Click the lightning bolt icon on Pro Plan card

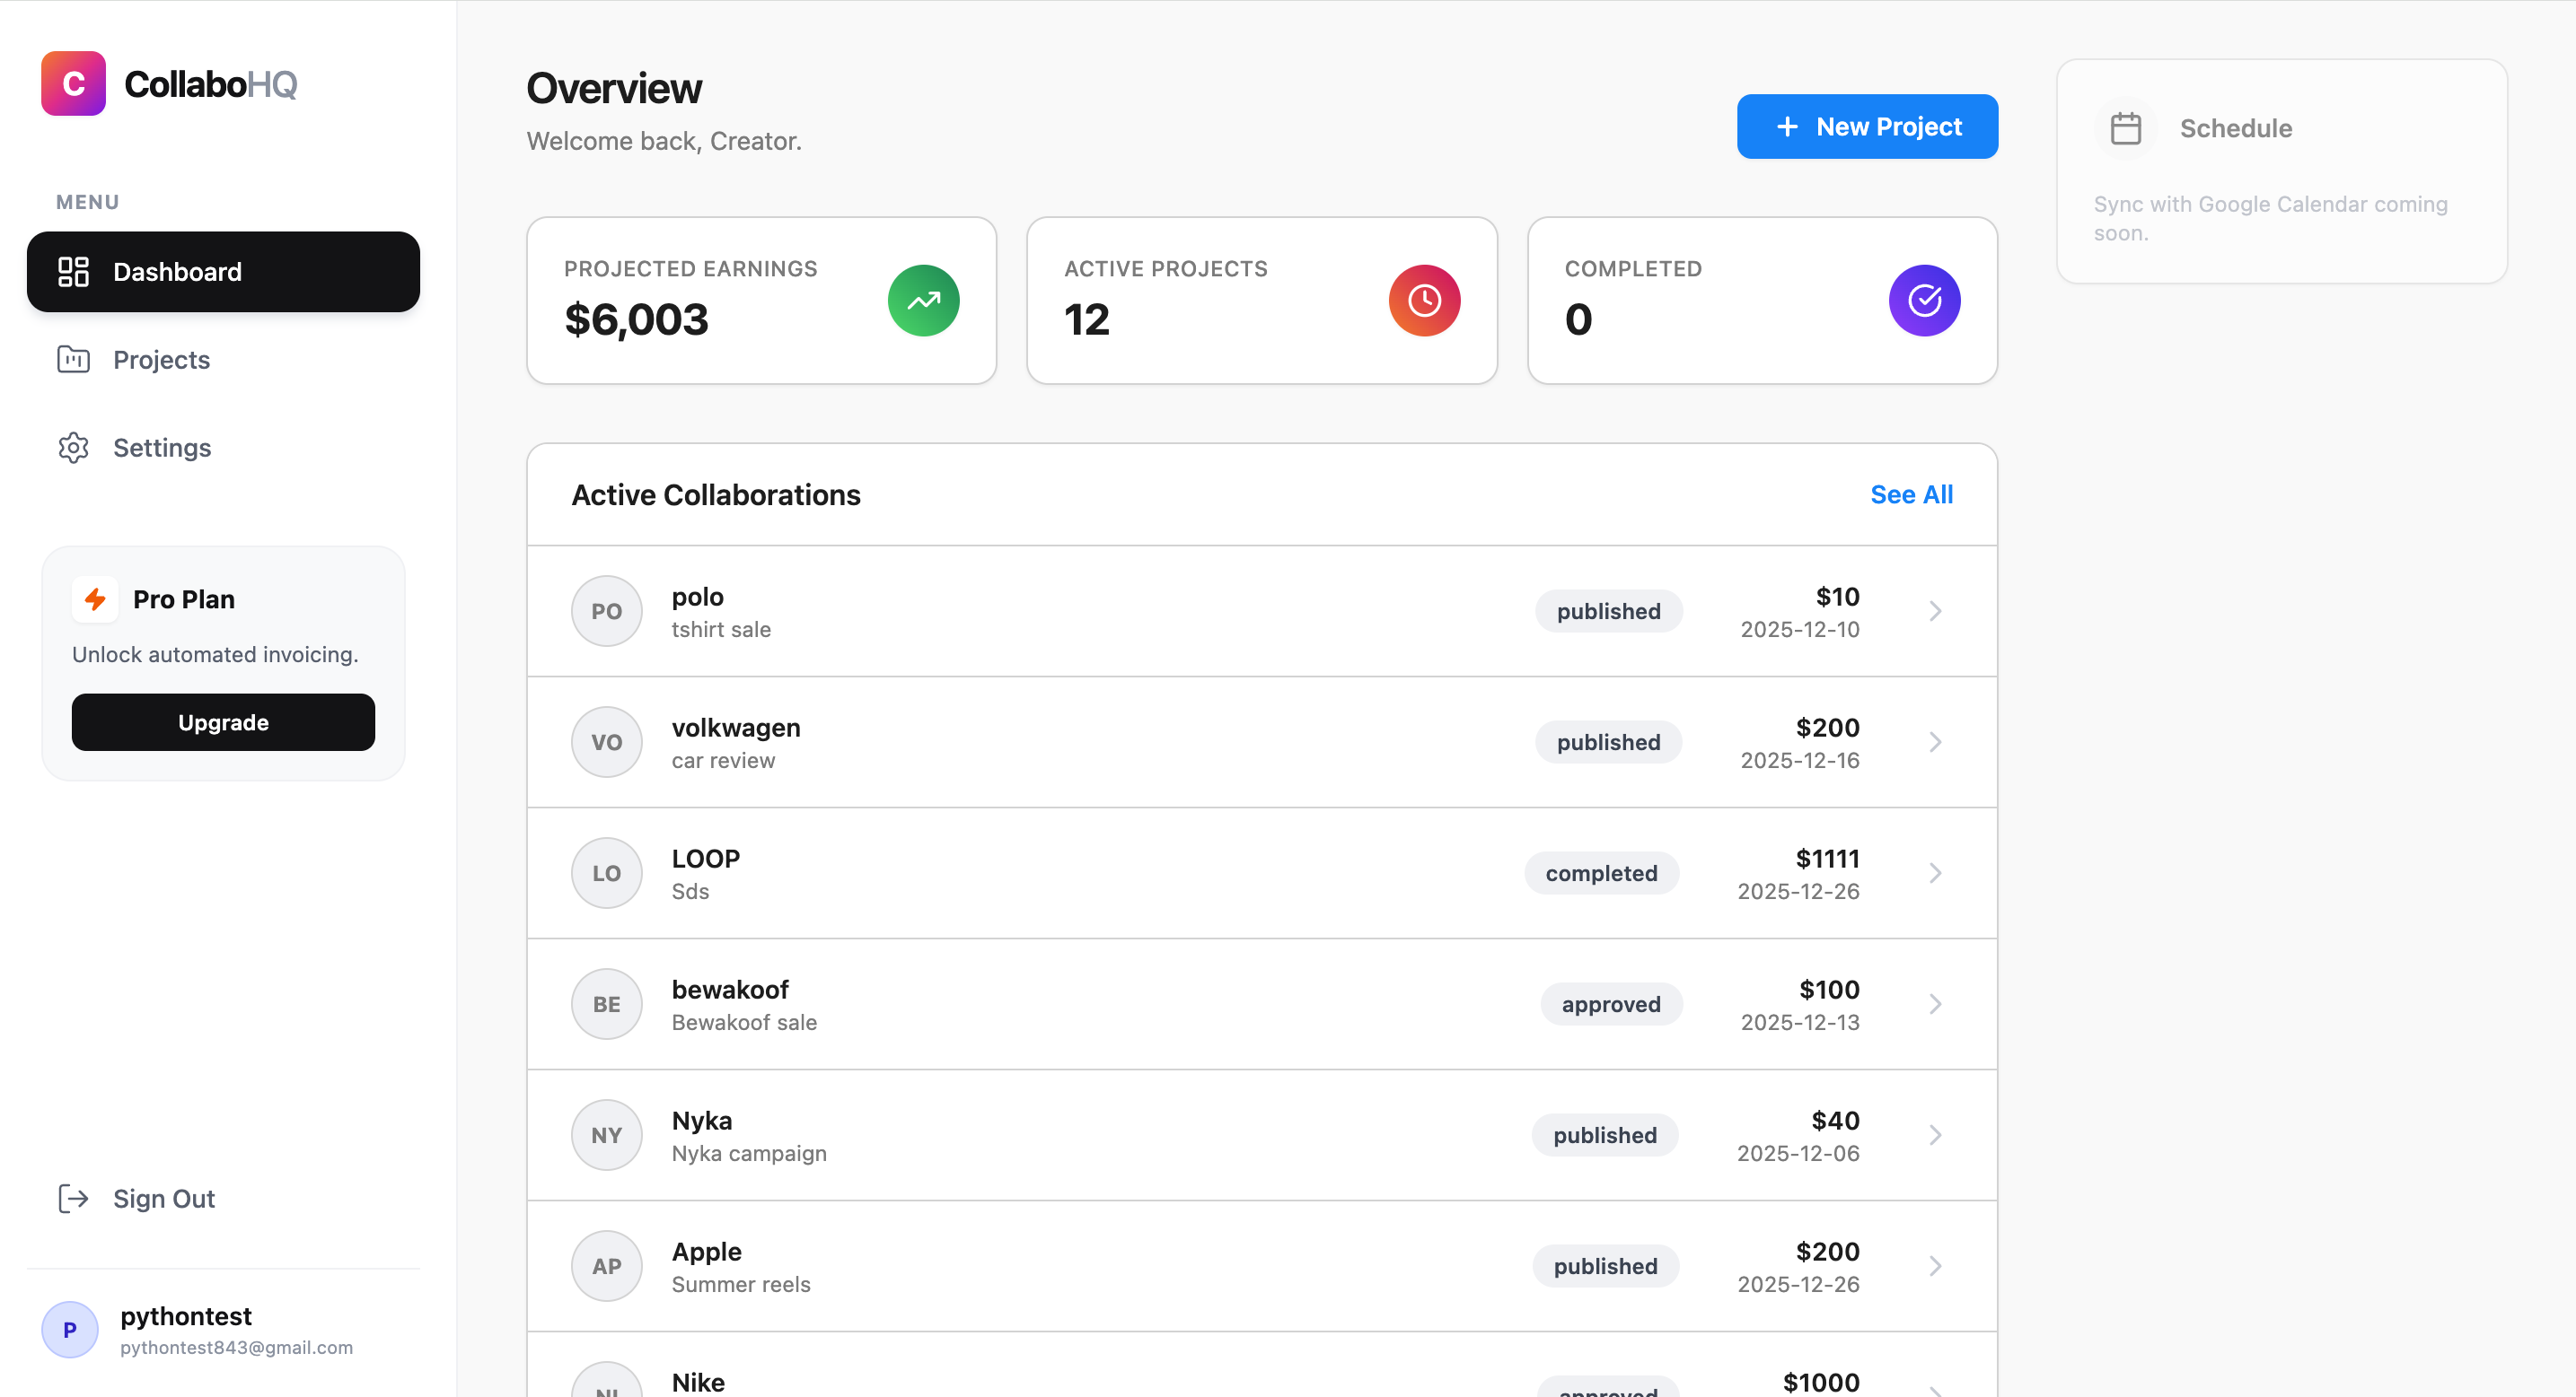click(96, 598)
